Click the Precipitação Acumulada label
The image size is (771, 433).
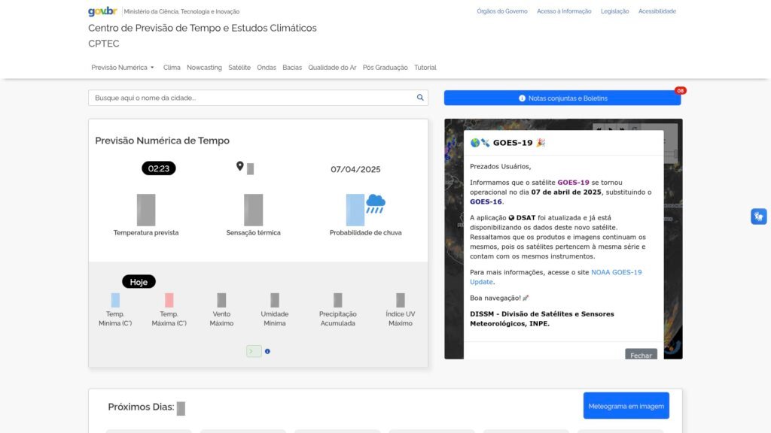tap(338, 319)
